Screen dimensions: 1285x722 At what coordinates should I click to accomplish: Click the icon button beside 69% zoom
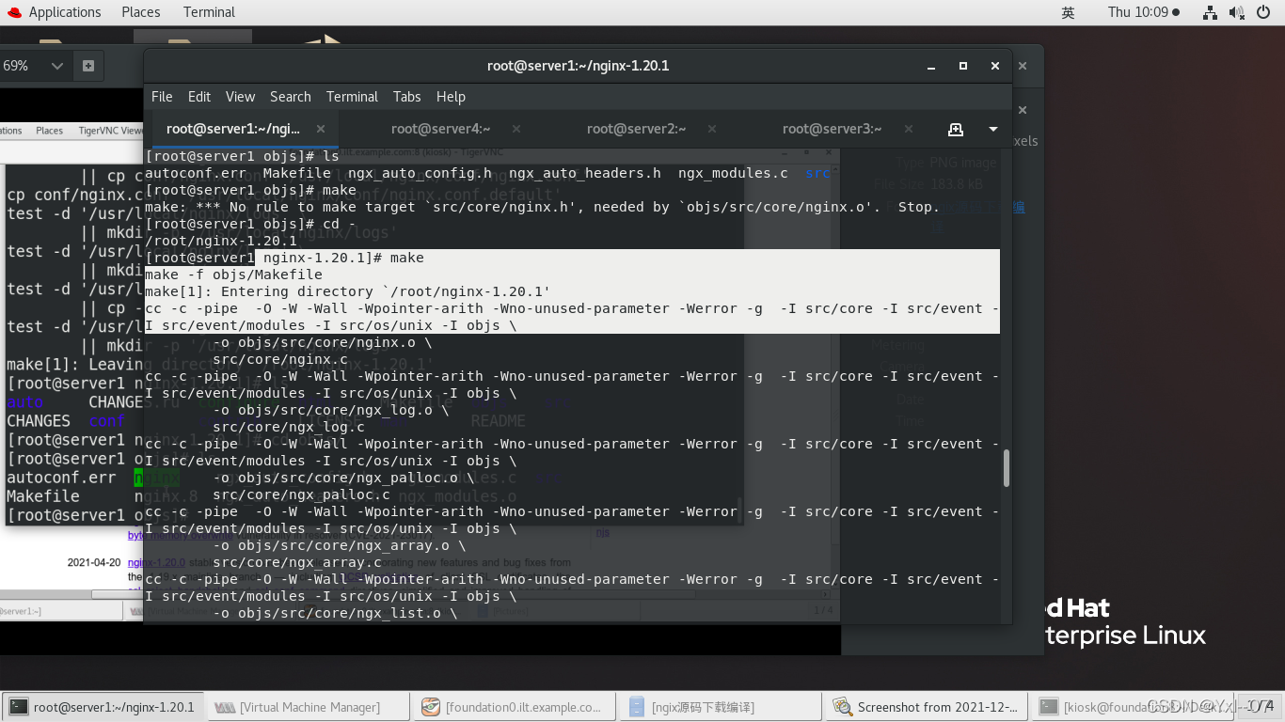88,66
